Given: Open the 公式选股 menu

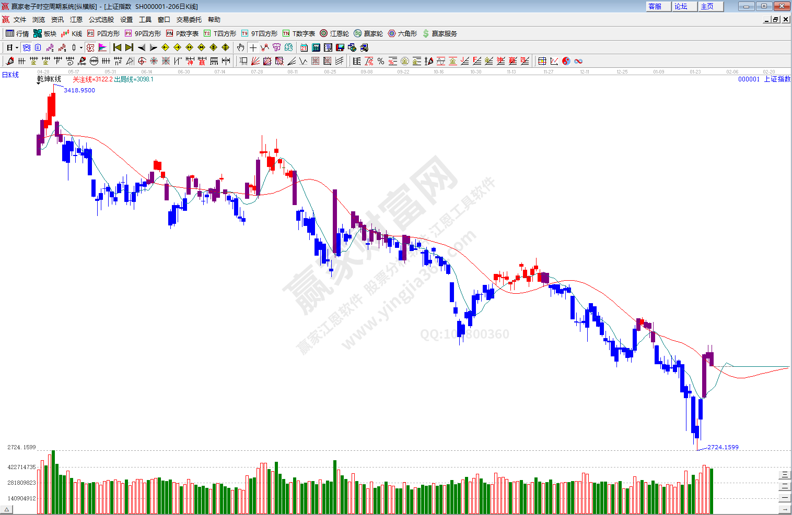Looking at the screenshot, I should point(101,19).
